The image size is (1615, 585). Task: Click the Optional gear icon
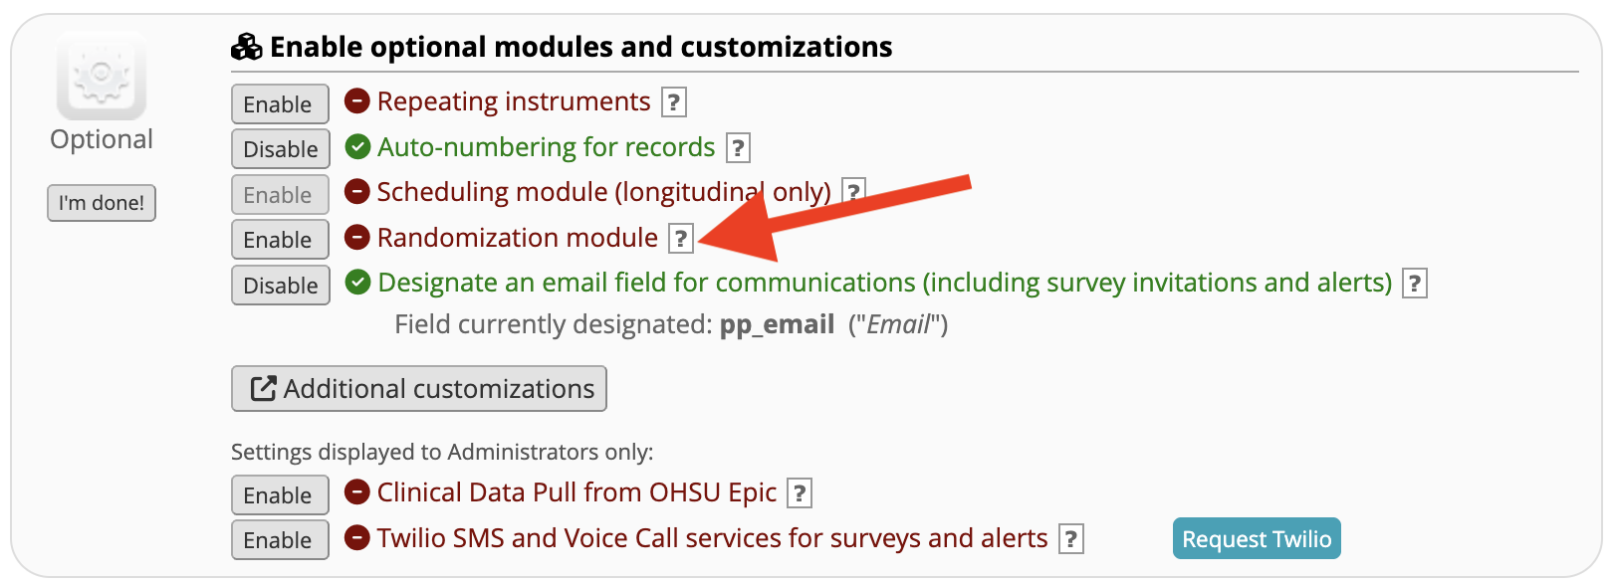click(x=102, y=76)
